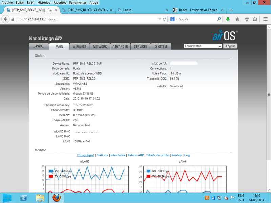Close the PTP_SMS_RELC3 [AP] tab

coord(56,10)
